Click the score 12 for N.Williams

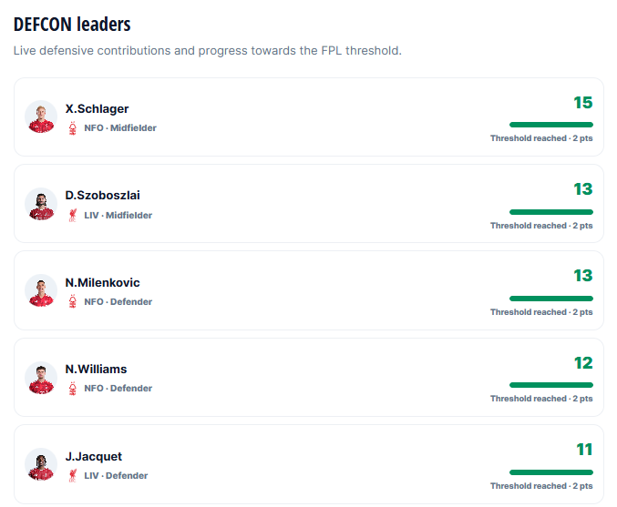(583, 363)
